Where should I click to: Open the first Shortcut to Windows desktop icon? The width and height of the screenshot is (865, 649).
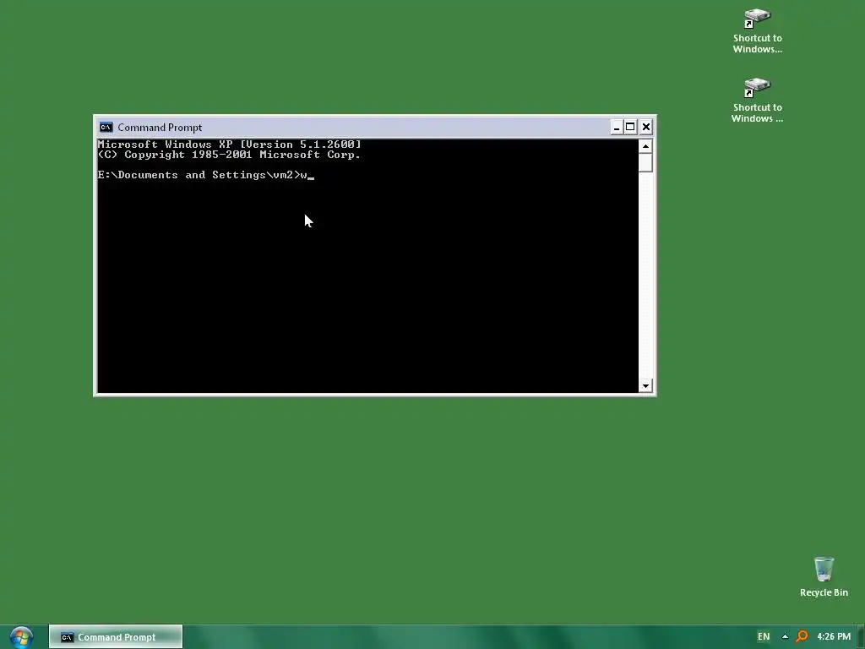coord(757,31)
